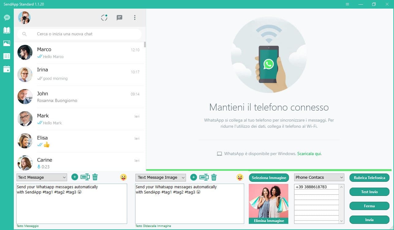
Task: Click the shopping women image thumbnail
Action: (268, 201)
